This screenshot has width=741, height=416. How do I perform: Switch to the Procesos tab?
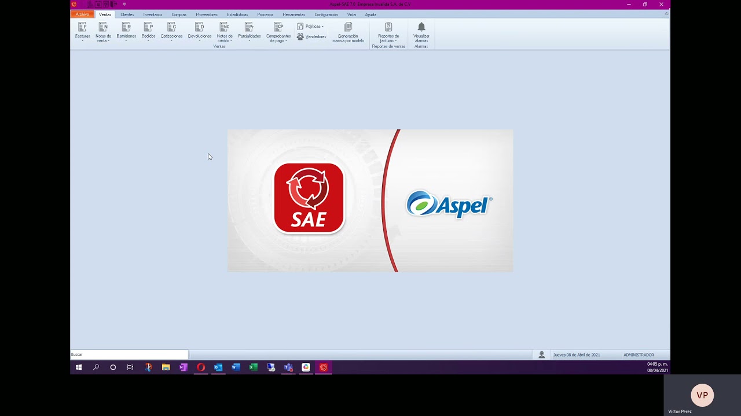click(x=265, y=14)
